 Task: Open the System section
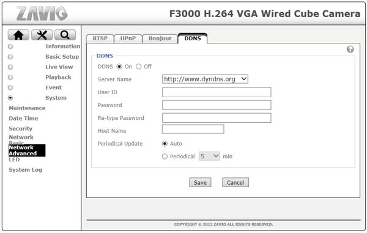pyautogui.click(x=56, y=98)
